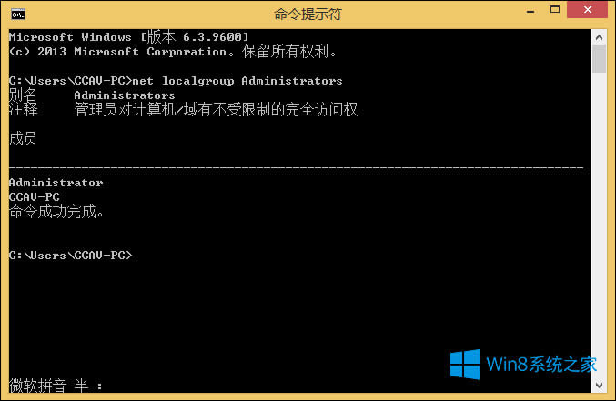Open the command prompt system menu icon
This screenshot has width=616, height=401.
16,14
